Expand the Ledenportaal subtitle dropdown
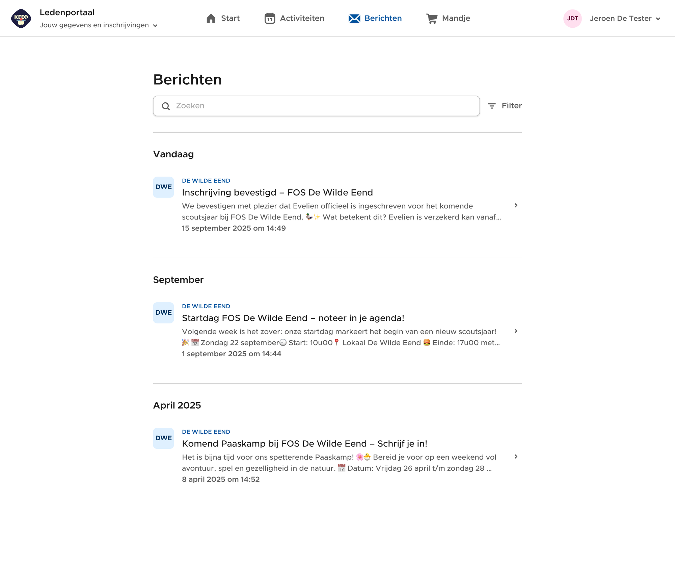This screenshot has height=570, width=675. pyautogui.click(x=155, y=26)
